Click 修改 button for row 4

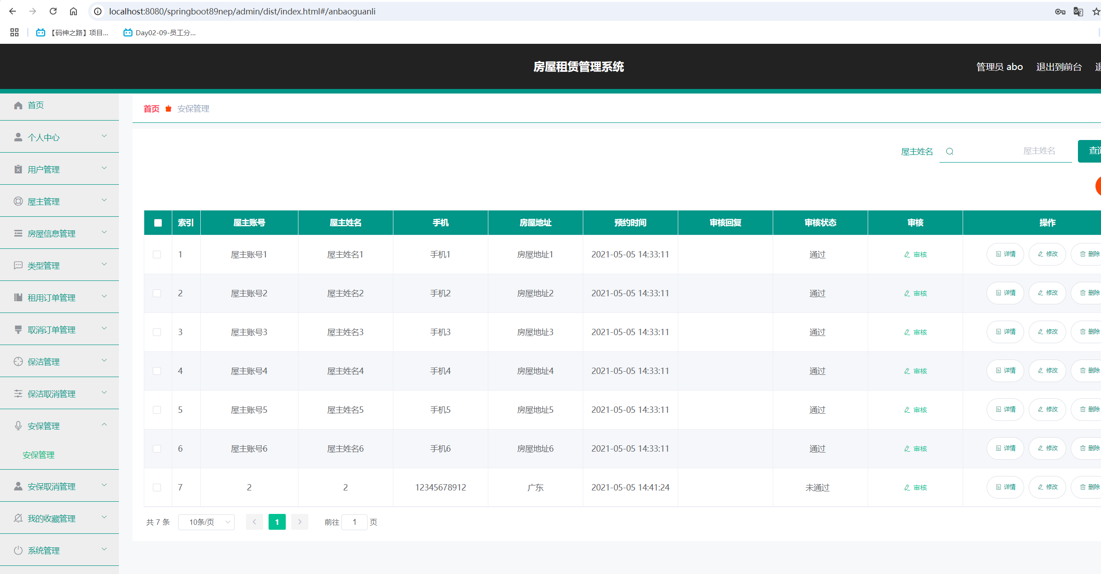[1047, 371]
